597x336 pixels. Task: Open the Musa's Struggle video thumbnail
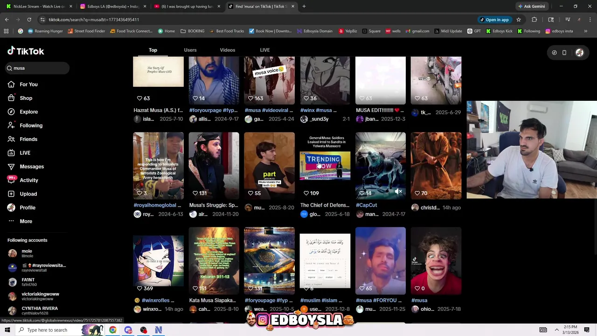tap(214, 166)
